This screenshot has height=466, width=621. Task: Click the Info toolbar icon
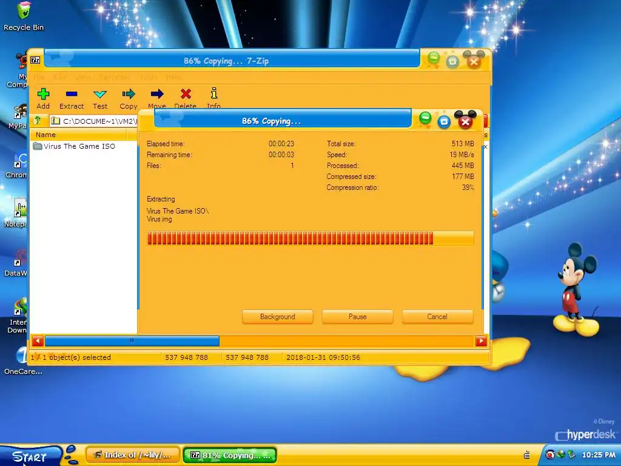pyautogui.click(x=214, y=93)
